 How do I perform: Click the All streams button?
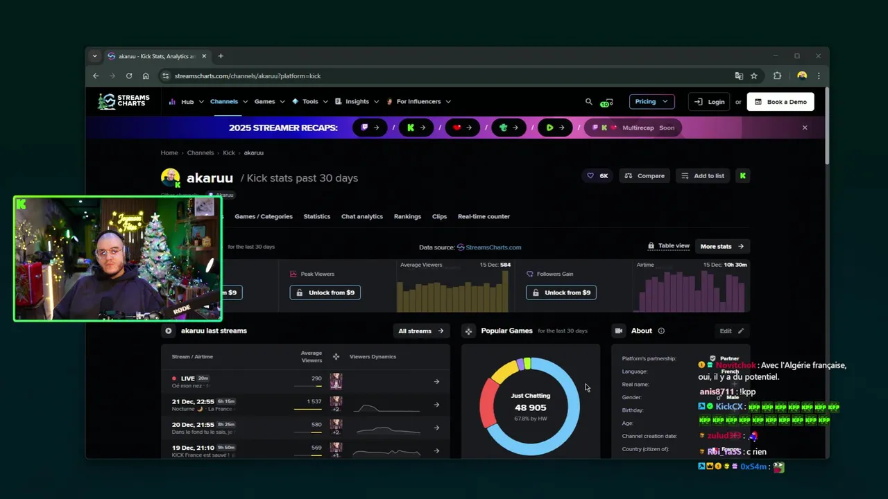[421, 331]
